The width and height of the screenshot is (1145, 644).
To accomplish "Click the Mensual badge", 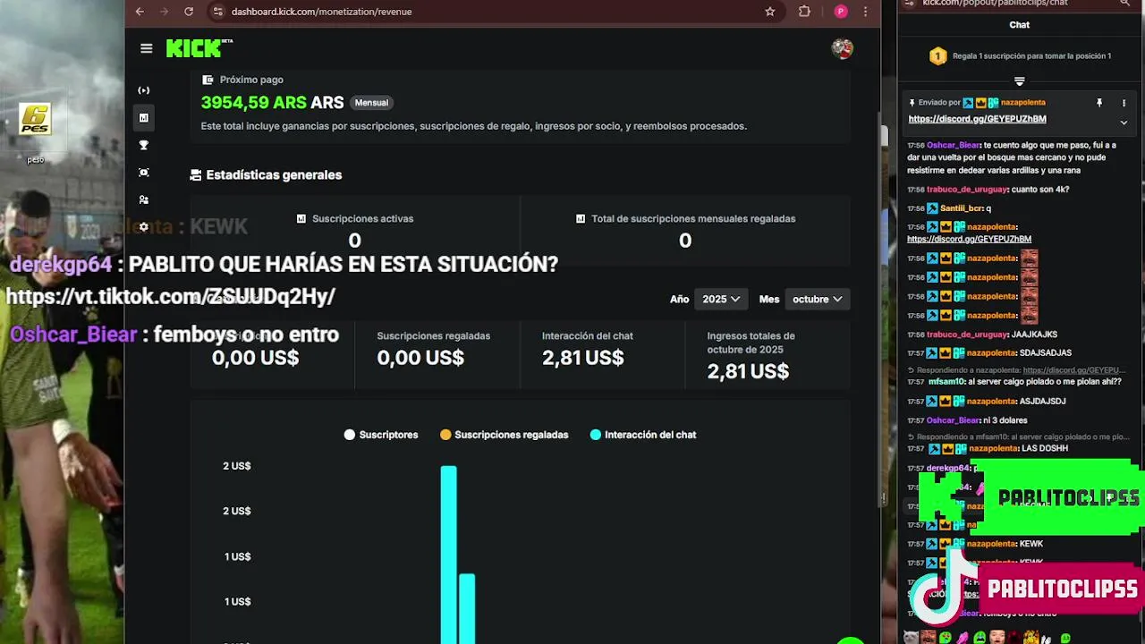I will pyautogui.click(x=371, y=103).
